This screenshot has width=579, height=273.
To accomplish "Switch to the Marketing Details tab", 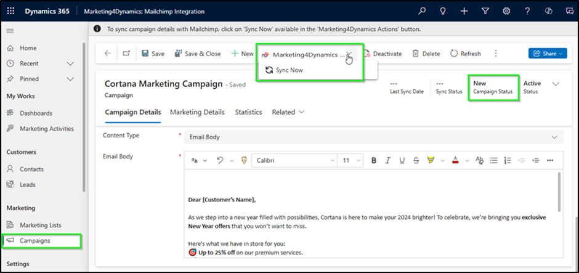I will 197,112.
